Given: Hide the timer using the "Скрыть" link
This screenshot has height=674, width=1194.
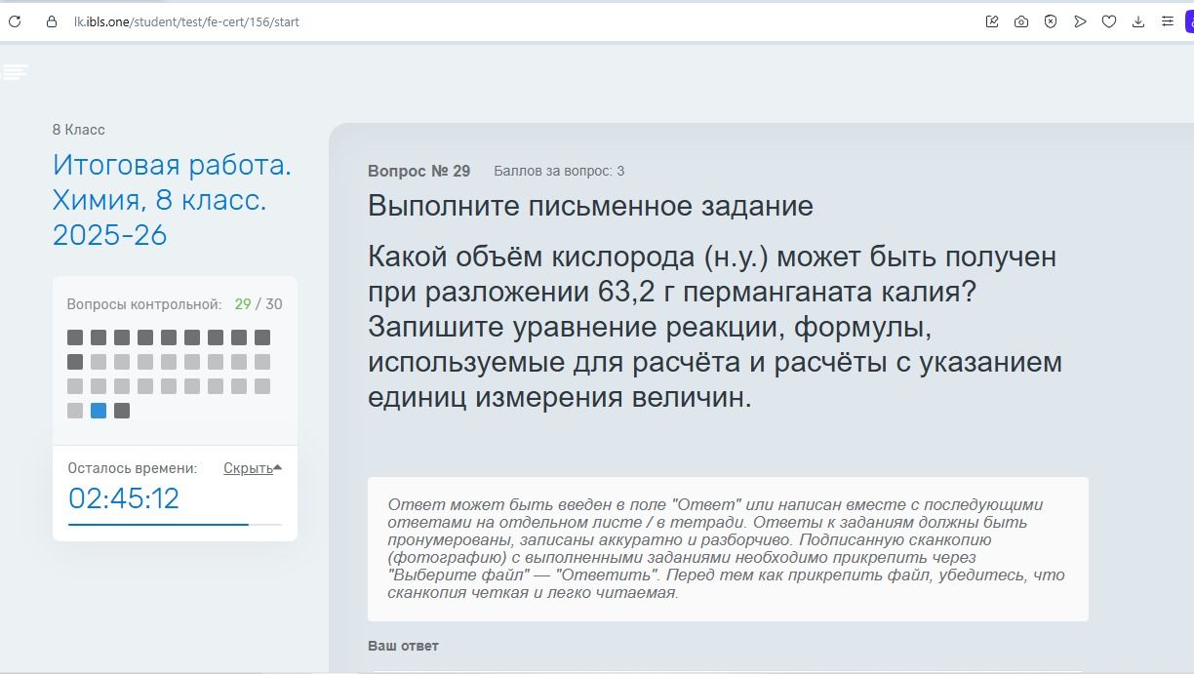Looking at the screenshot, I should (248, 468).
